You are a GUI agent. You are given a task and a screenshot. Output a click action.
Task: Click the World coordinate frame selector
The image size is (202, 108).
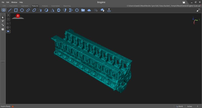[x=180, y=106]
